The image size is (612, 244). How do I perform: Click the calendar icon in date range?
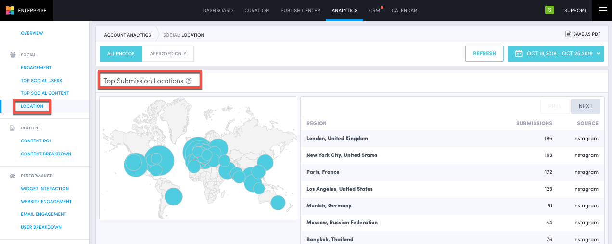[x=519, y=53]
